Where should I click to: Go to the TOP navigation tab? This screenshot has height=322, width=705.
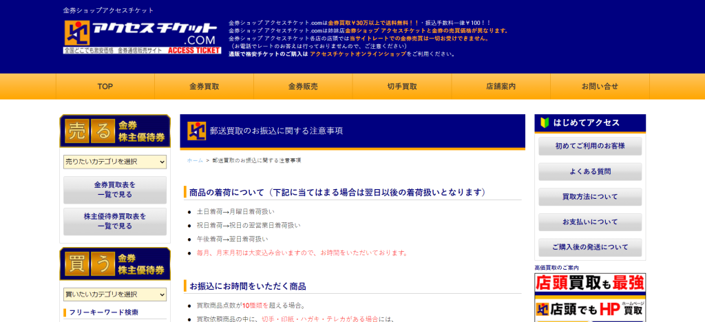point(105,87)
